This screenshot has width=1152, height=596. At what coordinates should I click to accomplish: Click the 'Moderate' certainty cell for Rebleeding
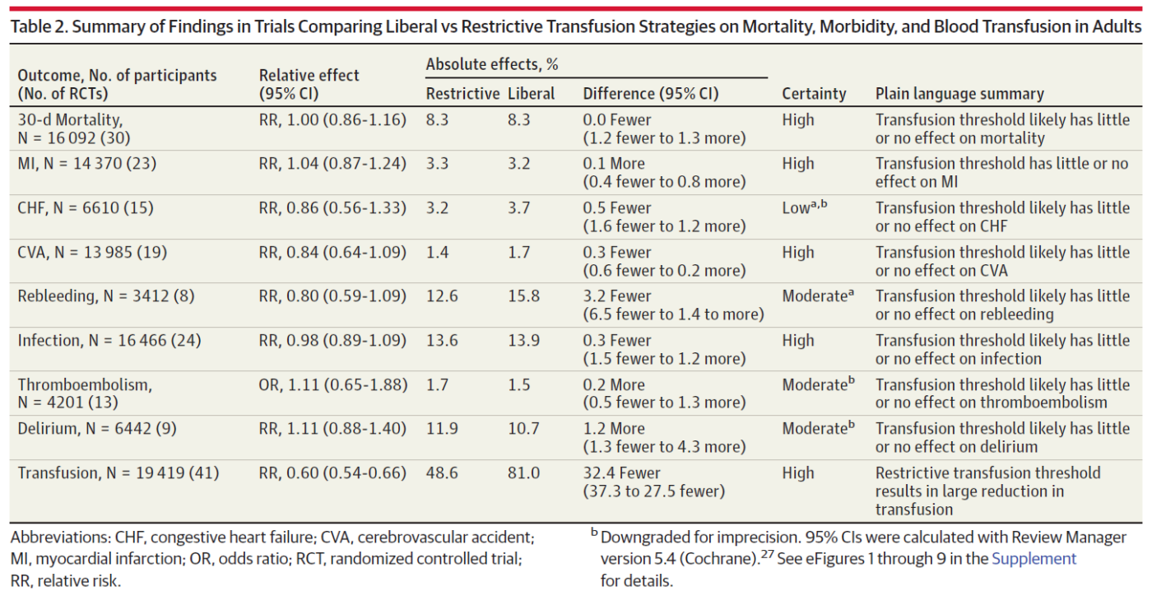pos(815,296)
